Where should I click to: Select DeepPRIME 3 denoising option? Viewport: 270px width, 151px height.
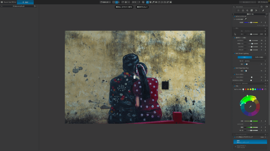250,147
